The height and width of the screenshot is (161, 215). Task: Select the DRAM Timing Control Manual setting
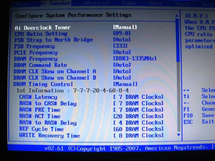click(125, 84)
